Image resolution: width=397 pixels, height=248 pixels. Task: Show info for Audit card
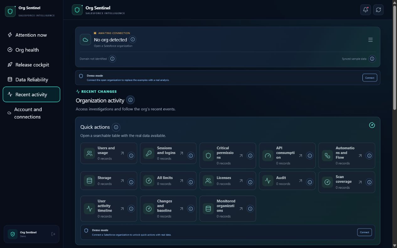(310, 182)
